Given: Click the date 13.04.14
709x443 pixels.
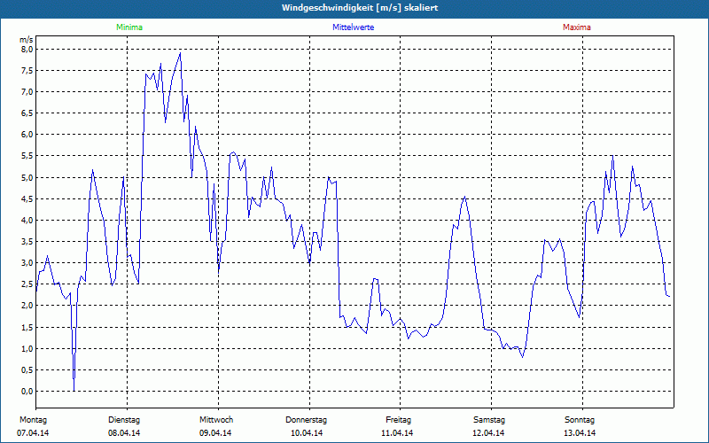Looking at the screenshot, I should coord(580,433).
